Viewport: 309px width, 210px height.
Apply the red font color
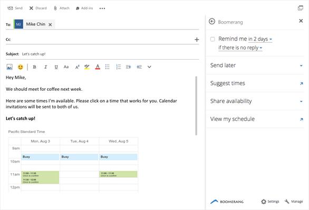click(x=98, y=67)
